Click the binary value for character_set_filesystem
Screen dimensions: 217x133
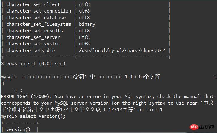coord(87,24)
